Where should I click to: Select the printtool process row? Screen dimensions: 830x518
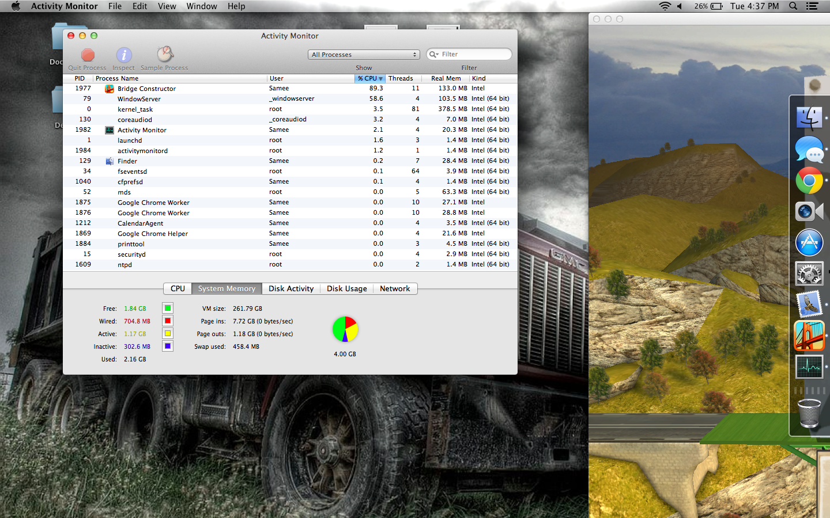tap(290, 244)
